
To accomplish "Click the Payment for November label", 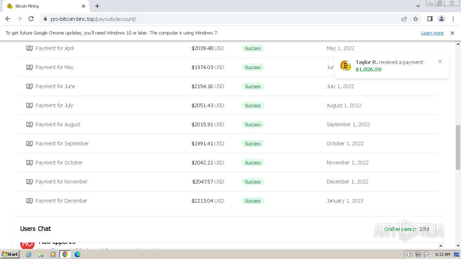I will (x=62, y=182).
